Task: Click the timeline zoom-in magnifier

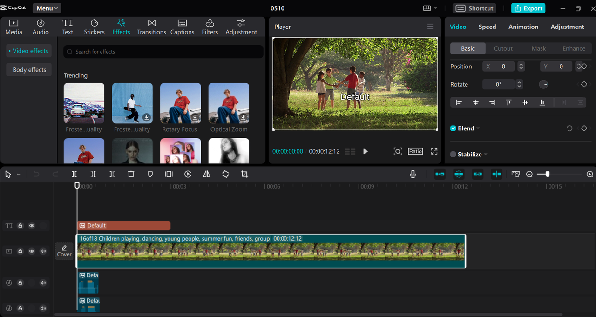Action: 590,174
